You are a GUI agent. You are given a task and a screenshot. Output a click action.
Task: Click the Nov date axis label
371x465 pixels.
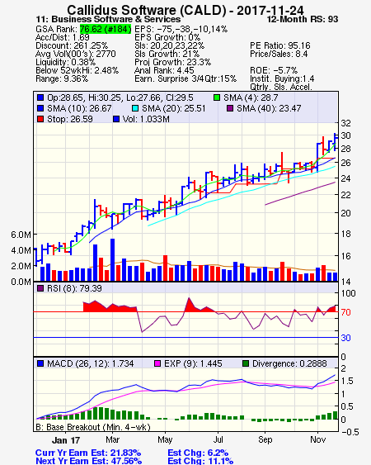point(318,439)
